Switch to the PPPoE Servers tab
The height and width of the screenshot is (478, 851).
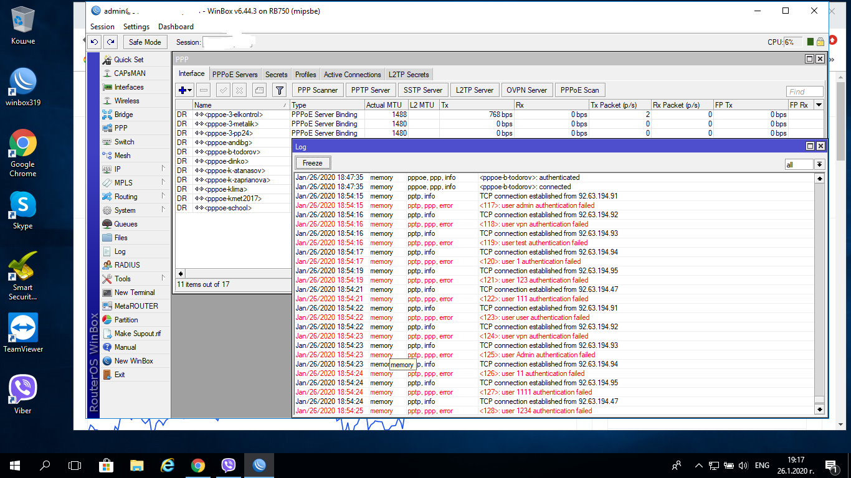[234, 75]
